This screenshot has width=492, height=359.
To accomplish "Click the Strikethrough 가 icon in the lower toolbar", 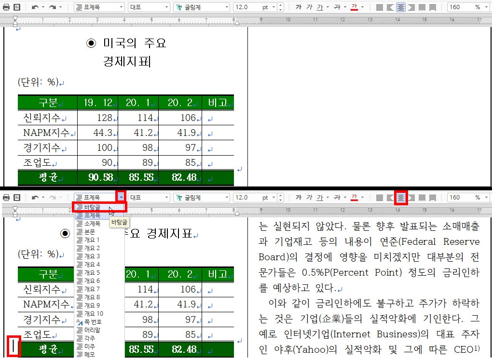I will click(x=337, y=198).
